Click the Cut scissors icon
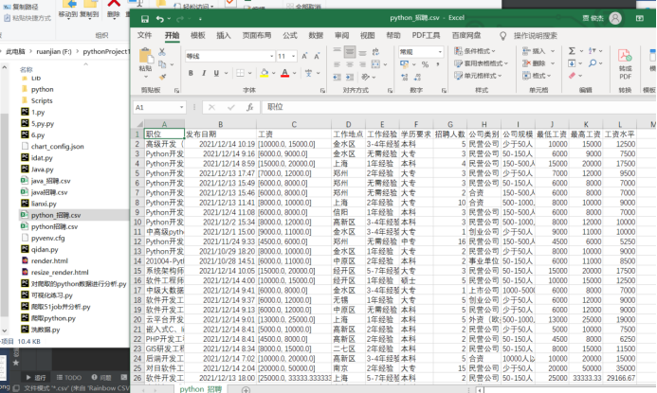Image resolution: width=657 pixels, height=393 pixels. coord(162,52)
